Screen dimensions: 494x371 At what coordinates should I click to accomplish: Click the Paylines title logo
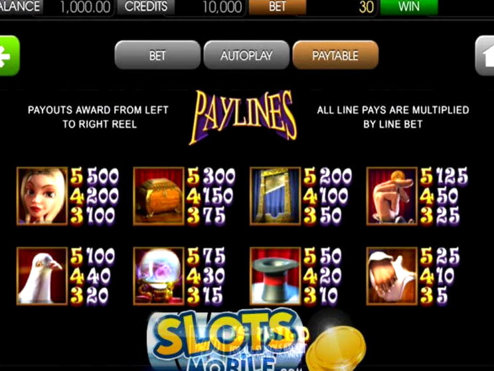243,117
